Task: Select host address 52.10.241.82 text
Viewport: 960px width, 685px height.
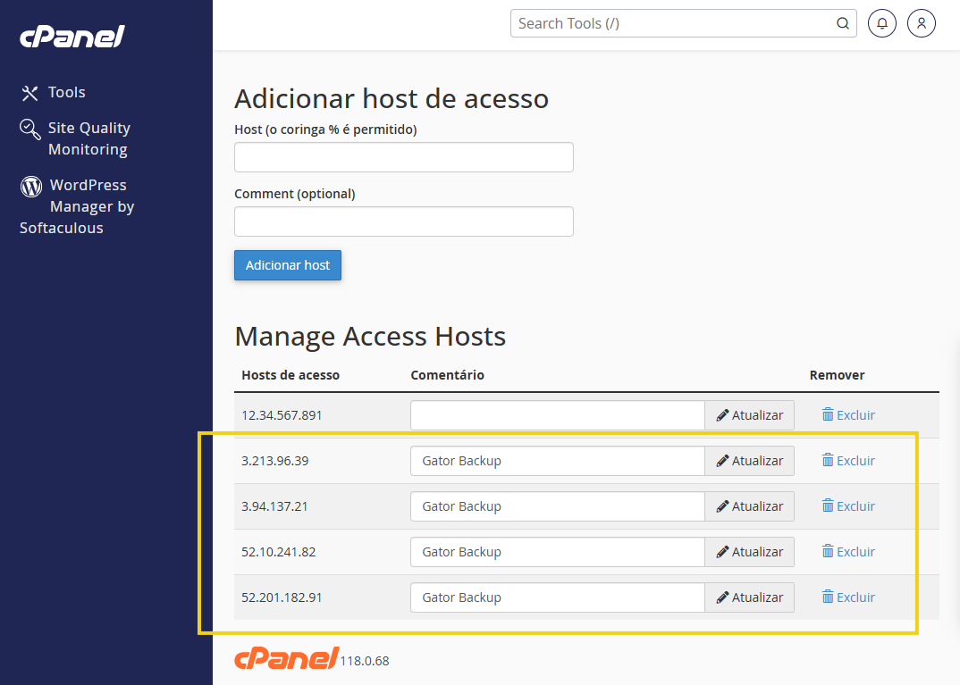Action: click(279, 552)
